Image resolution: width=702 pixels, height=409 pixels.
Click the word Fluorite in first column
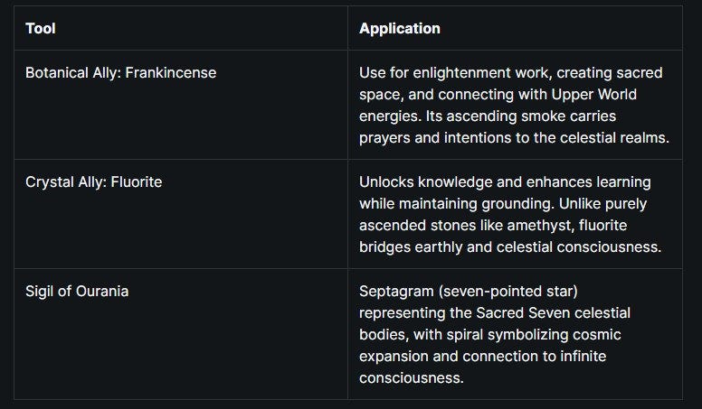click(x=137, y=181)
